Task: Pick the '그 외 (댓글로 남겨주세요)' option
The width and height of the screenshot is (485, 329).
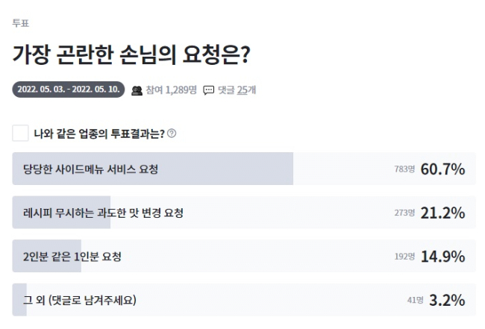Action: pos(80,301)
